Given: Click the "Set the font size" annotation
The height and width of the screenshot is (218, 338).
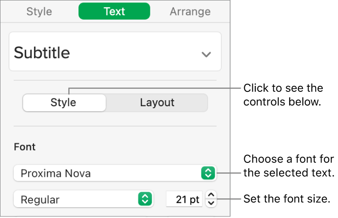Looking at the screenshot, I should coord(286,198).
